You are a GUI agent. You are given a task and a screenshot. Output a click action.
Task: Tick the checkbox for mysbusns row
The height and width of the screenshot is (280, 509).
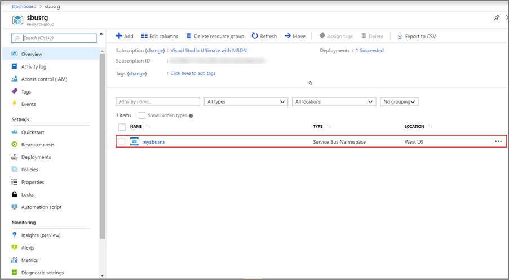(122, 141)
